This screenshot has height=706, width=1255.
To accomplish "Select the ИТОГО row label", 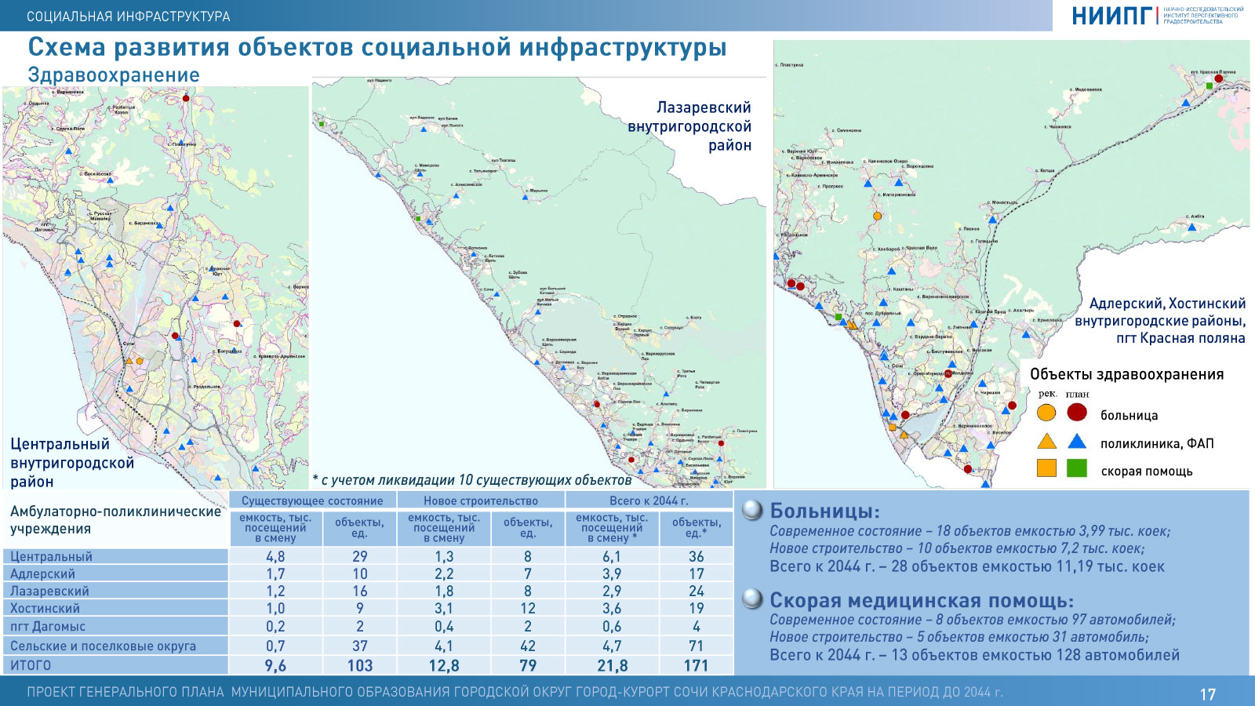I will point(31,665).
